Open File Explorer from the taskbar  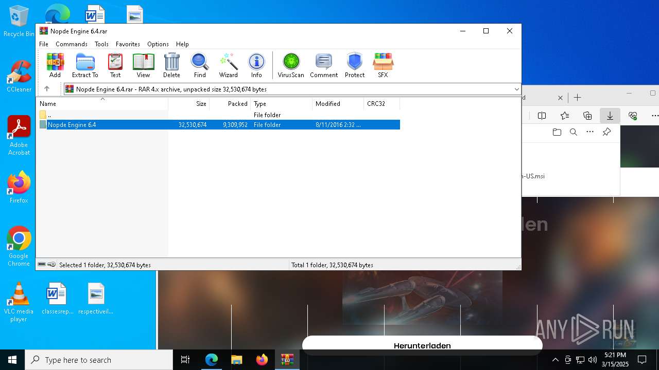[236, 360]
